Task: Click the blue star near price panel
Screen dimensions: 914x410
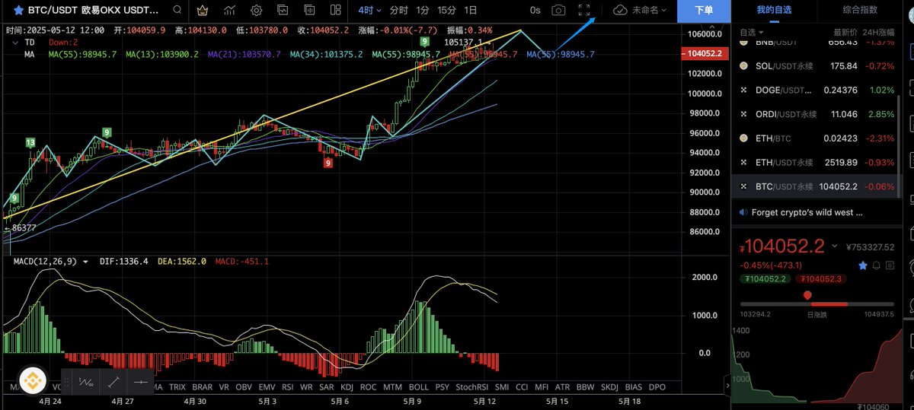Action: [x=863, y=265]
